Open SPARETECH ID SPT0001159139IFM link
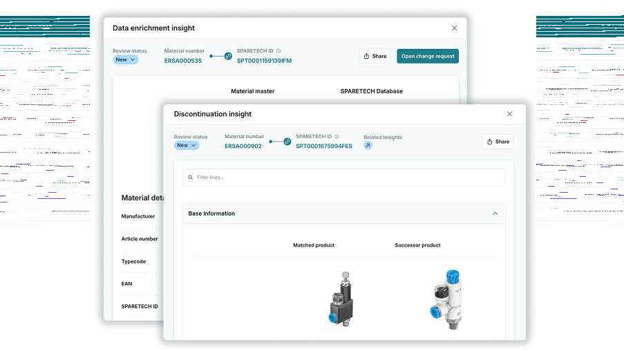This screenshot has height=351, width=624. [264, 61]
